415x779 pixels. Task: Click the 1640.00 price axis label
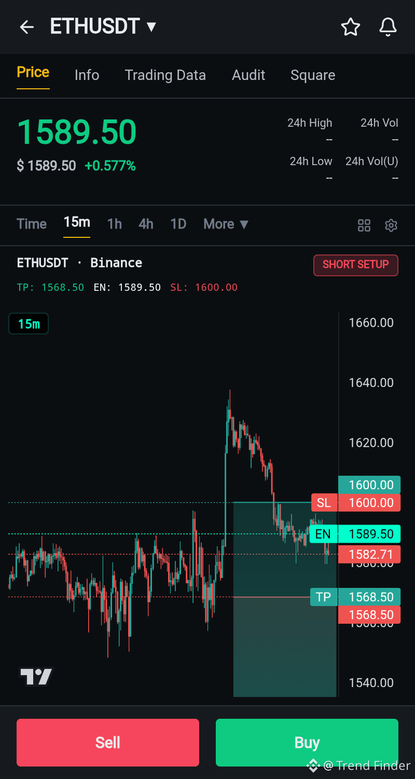(x=371, y=383)
